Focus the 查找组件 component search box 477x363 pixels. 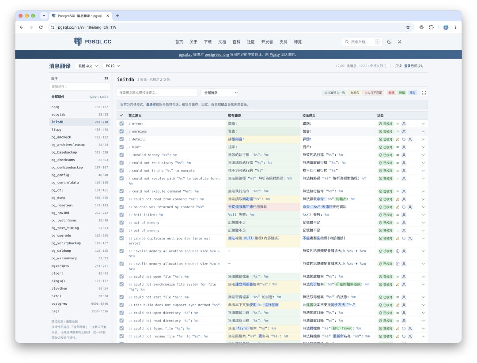click(79, 87)
